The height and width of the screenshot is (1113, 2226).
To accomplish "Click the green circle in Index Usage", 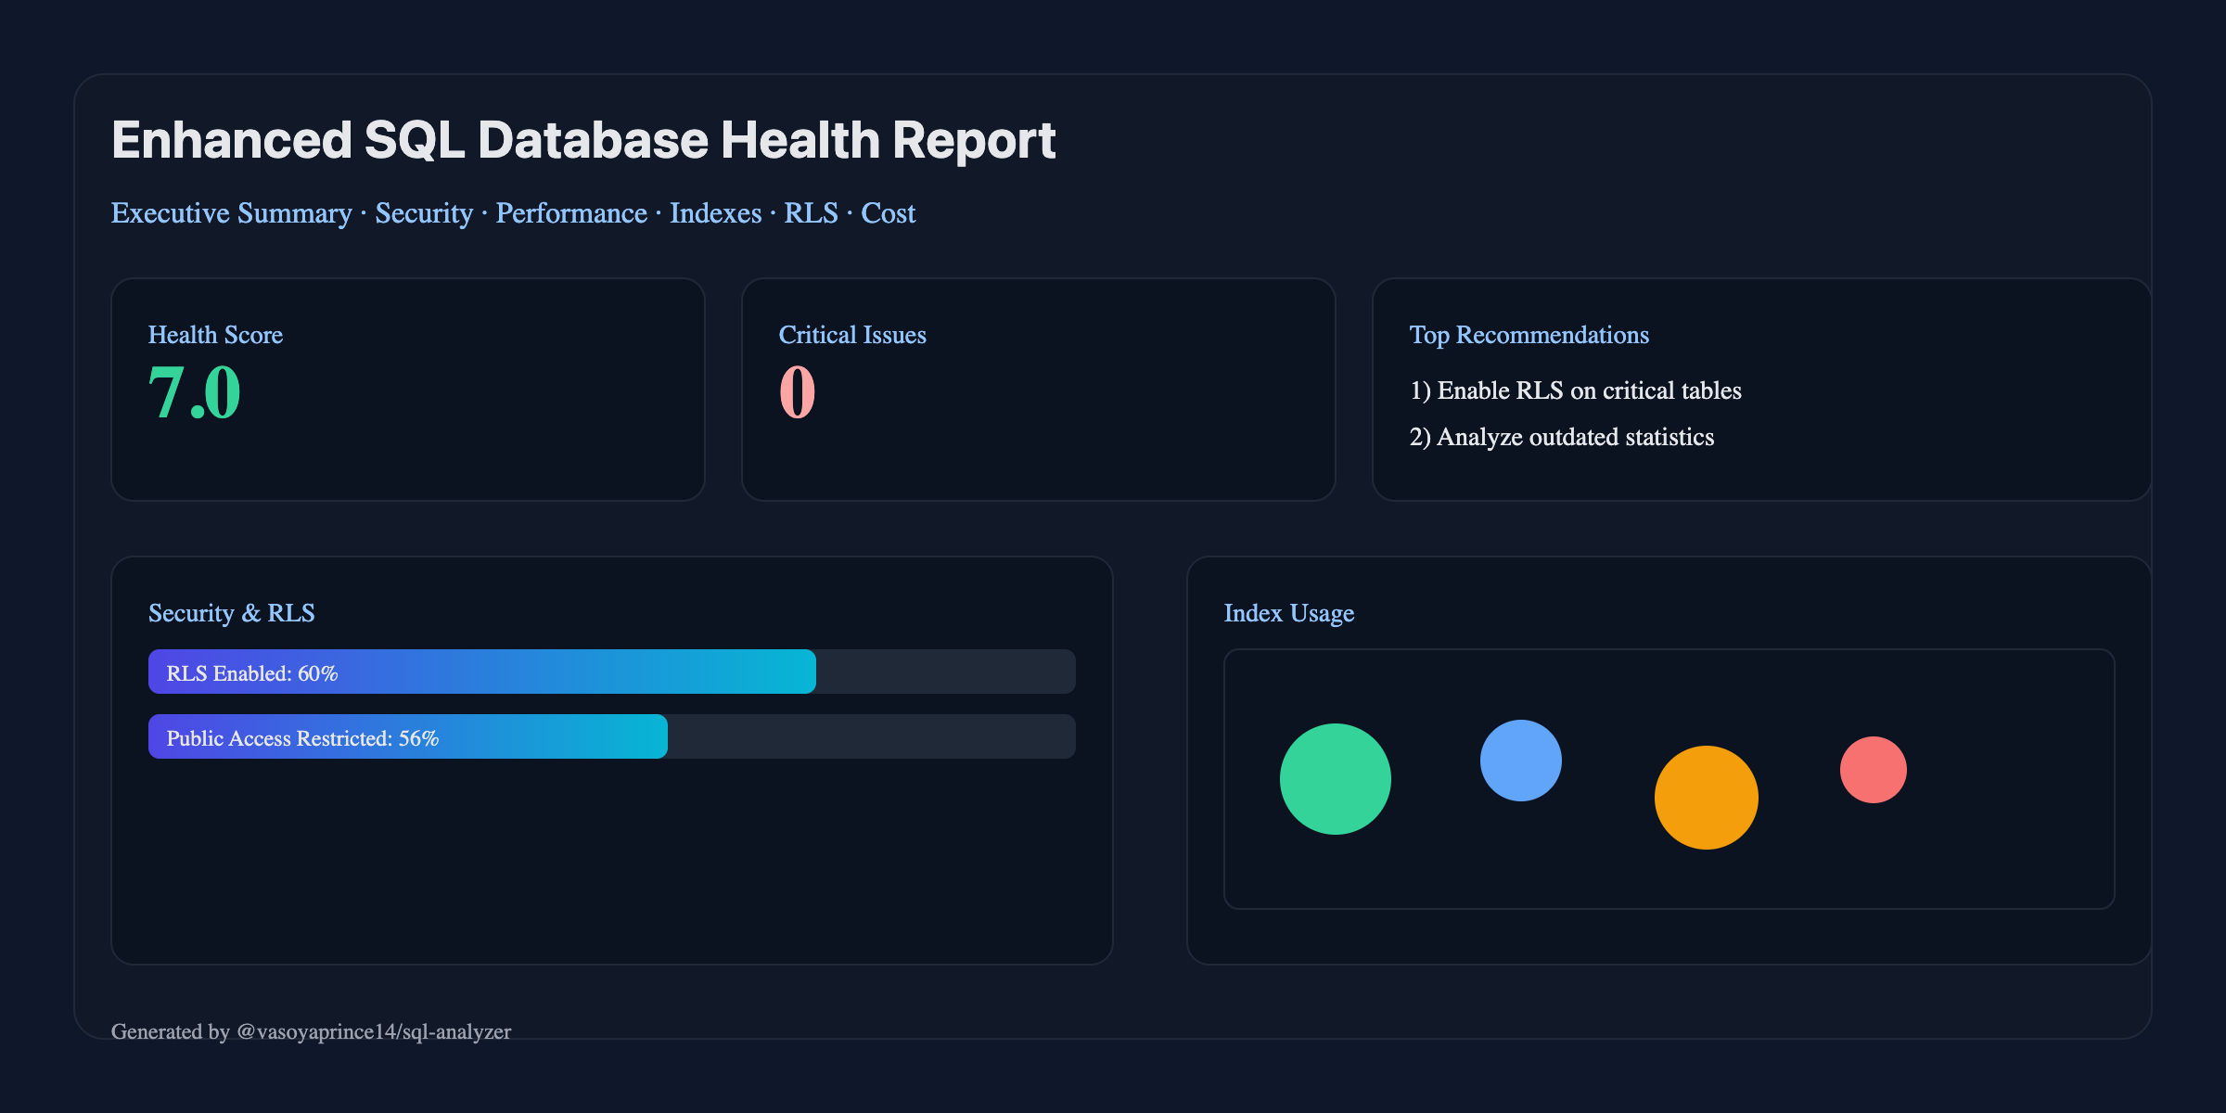I will click(1335, 779).
